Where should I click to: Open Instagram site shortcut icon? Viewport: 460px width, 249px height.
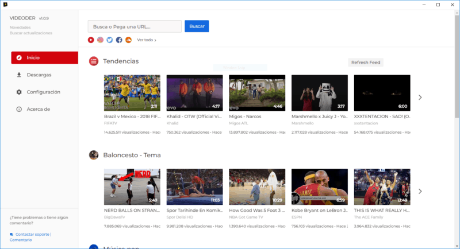pyautogui.click(x=100, y=40)
